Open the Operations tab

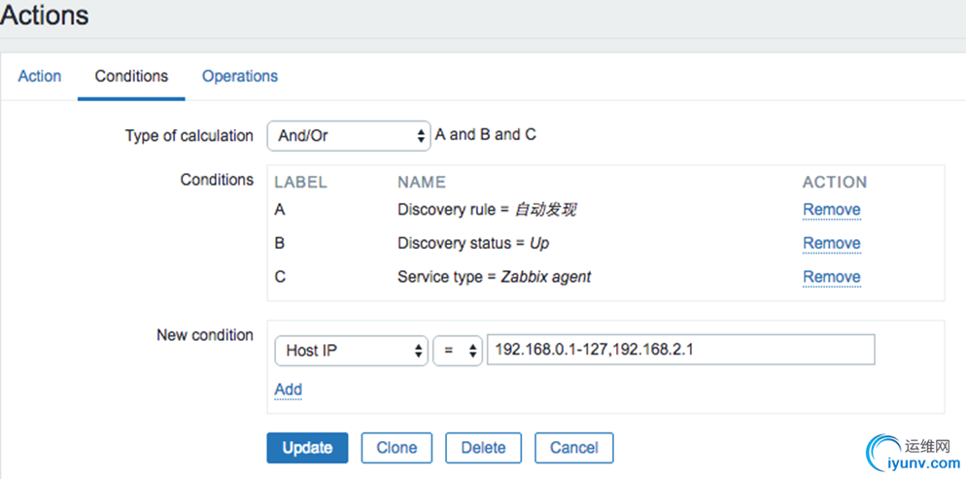(x=240, y=76)
